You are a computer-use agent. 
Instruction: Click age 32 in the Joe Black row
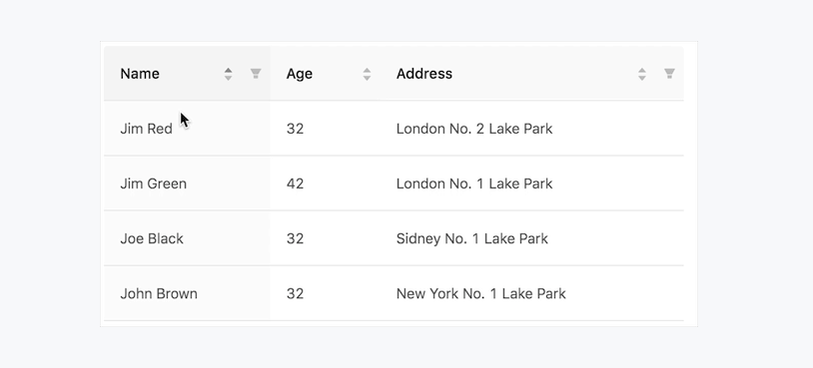coord(295,238)
